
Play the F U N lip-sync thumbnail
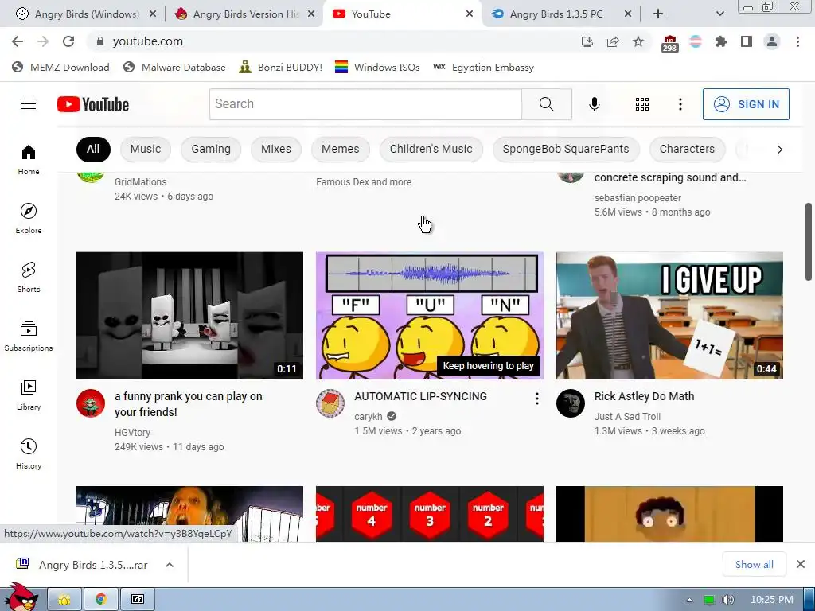tap(429, 315)
